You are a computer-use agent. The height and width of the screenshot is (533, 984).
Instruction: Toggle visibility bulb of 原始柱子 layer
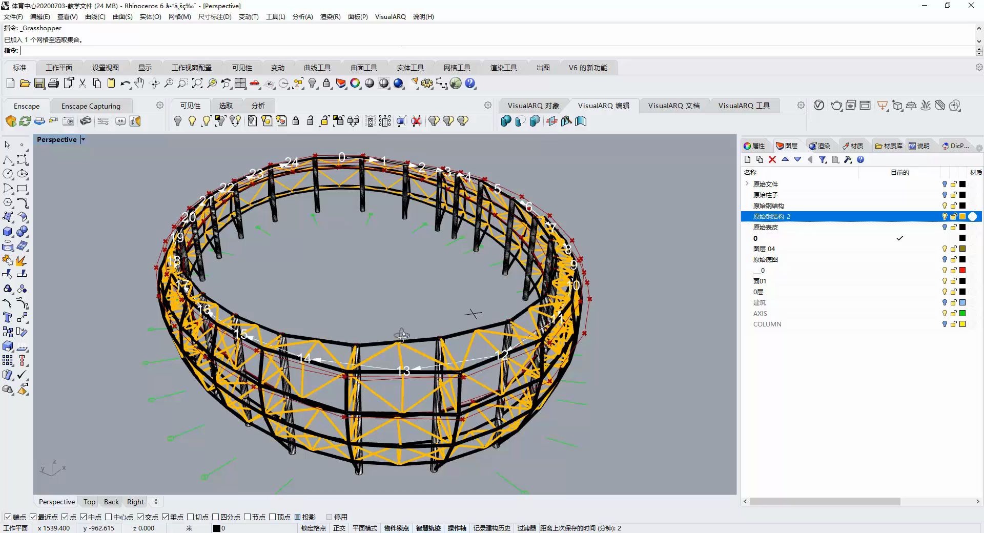click(x=945, y=195)
